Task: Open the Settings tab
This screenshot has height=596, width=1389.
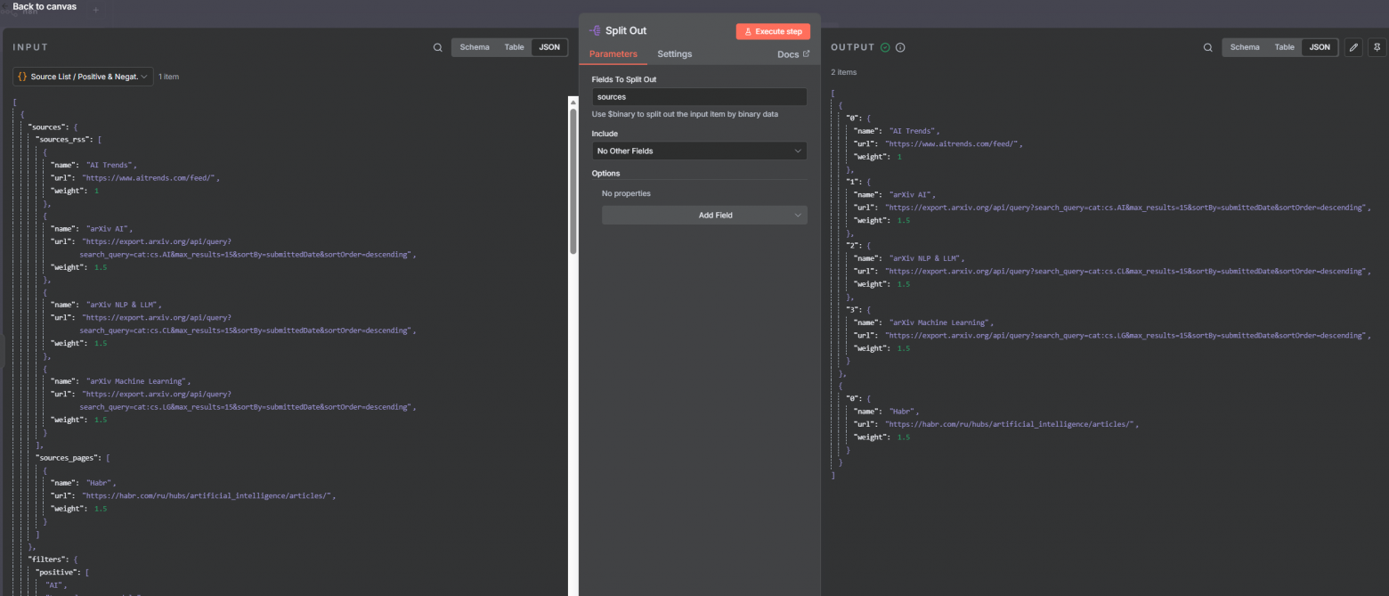Action: (x=674, y=54)
